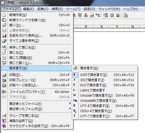Viewport: 145px width, 133px height.
Task: Open the 設定(O) menu
Action: (89, 9)
